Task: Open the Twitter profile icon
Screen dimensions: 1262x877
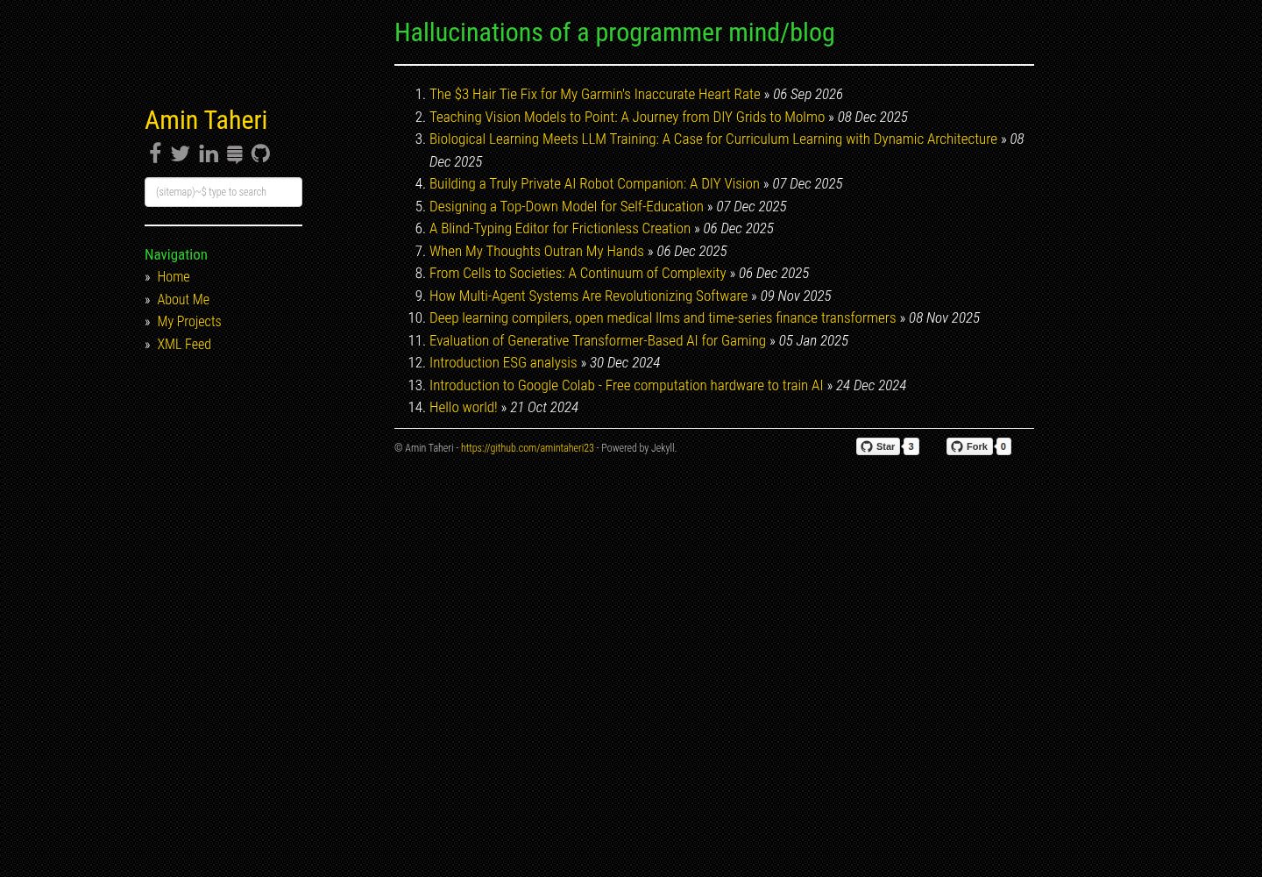Action: click(x=181, y=153)
